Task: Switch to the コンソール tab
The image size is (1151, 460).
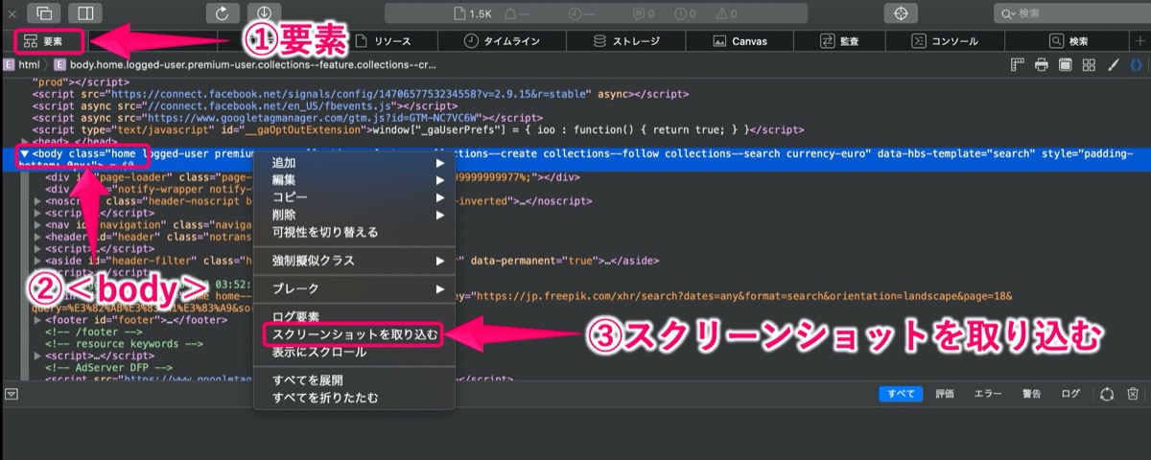Action: pos(945,41)
